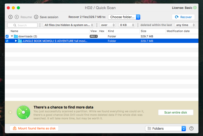Screen dimensions: 203x136
Task: Open the help question mark icon
Action: (x=191, y=128)
